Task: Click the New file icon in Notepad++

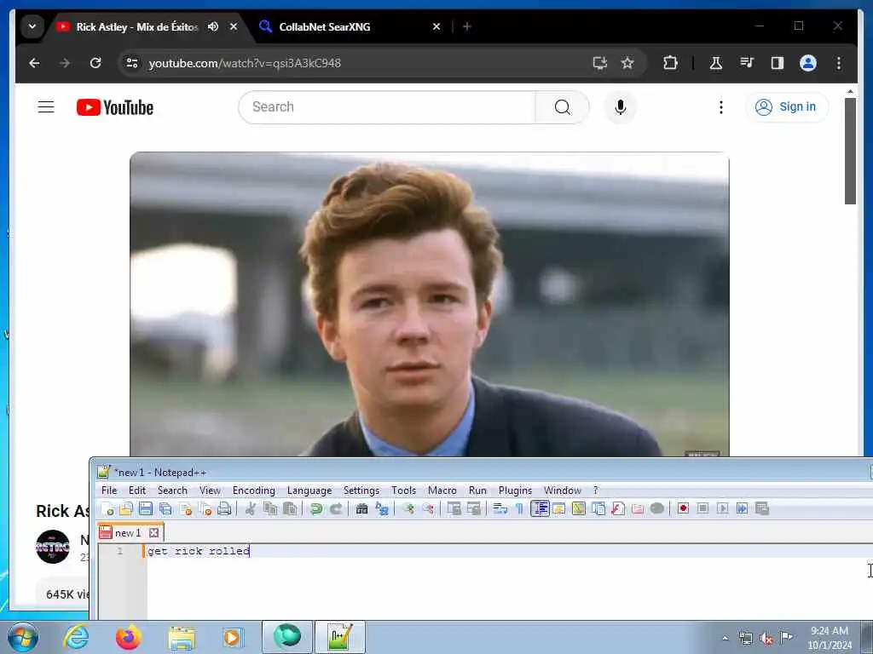Action: tap(107, 509)
